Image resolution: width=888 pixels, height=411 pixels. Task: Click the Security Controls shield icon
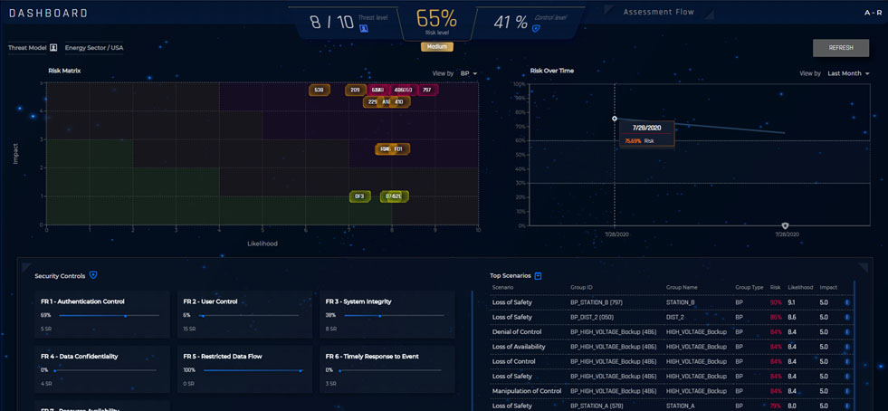93,275
